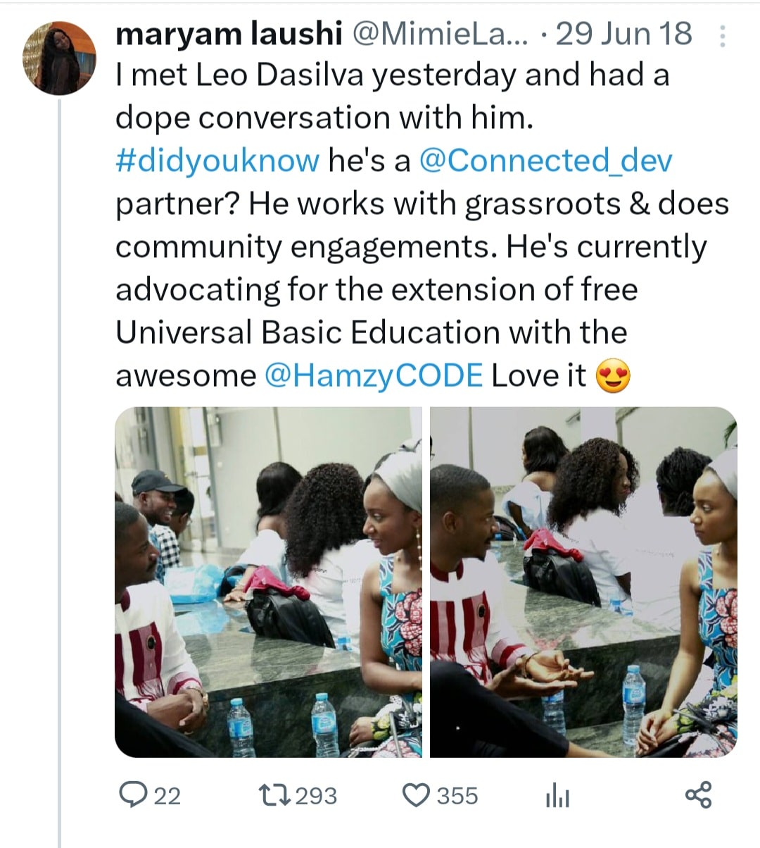This screenshot has width=760, height=848.
Task: Enlarge the left photo of the tweet
Action: click(x=268, y=582)
